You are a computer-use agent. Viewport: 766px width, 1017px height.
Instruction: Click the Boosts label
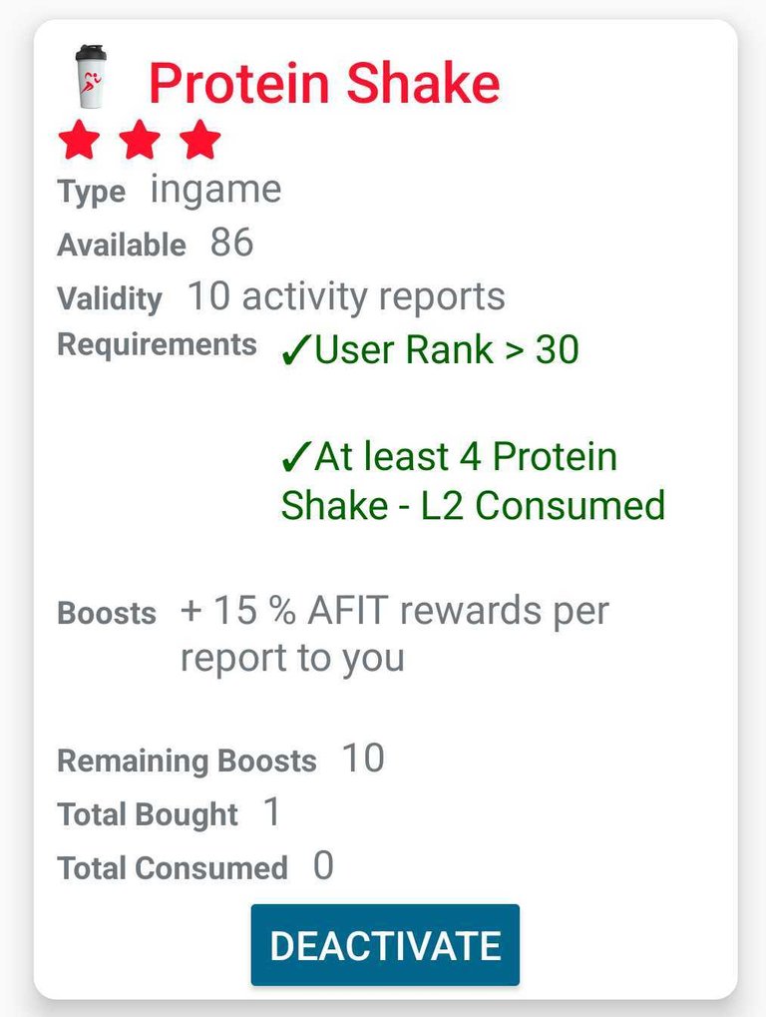tap(107, 613)
